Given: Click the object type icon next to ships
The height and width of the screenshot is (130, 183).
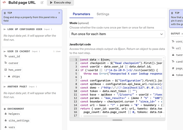Looking at the screenshot, I should pyautogui.click(x=9, y=76).
